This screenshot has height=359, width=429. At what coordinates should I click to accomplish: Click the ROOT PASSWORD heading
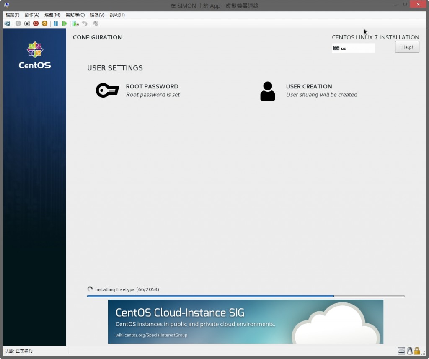click(x=152, y=86)
